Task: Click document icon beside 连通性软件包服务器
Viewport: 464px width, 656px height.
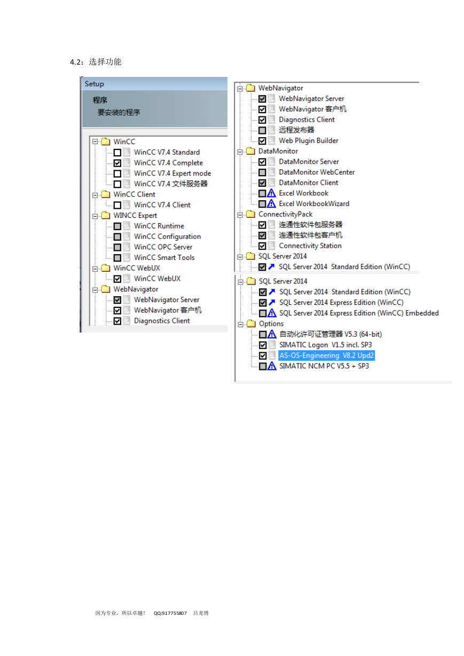Action: pos(272,225)
